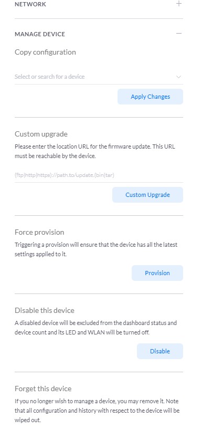Start the Custom Upgrade
The image size is (202, 430).
click(x=147, y=195)
